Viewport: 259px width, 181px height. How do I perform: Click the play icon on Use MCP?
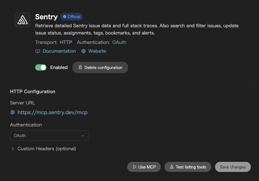coord(135,167)
